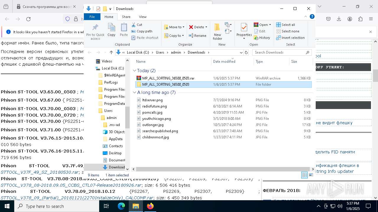The height and width of the screenshot is (212, 378).
Task: Click Copy path in ribbon
Action: tap(142, 31)
